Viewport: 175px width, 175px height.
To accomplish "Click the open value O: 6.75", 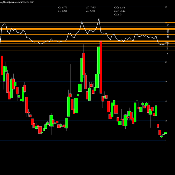I will point(63,8).
